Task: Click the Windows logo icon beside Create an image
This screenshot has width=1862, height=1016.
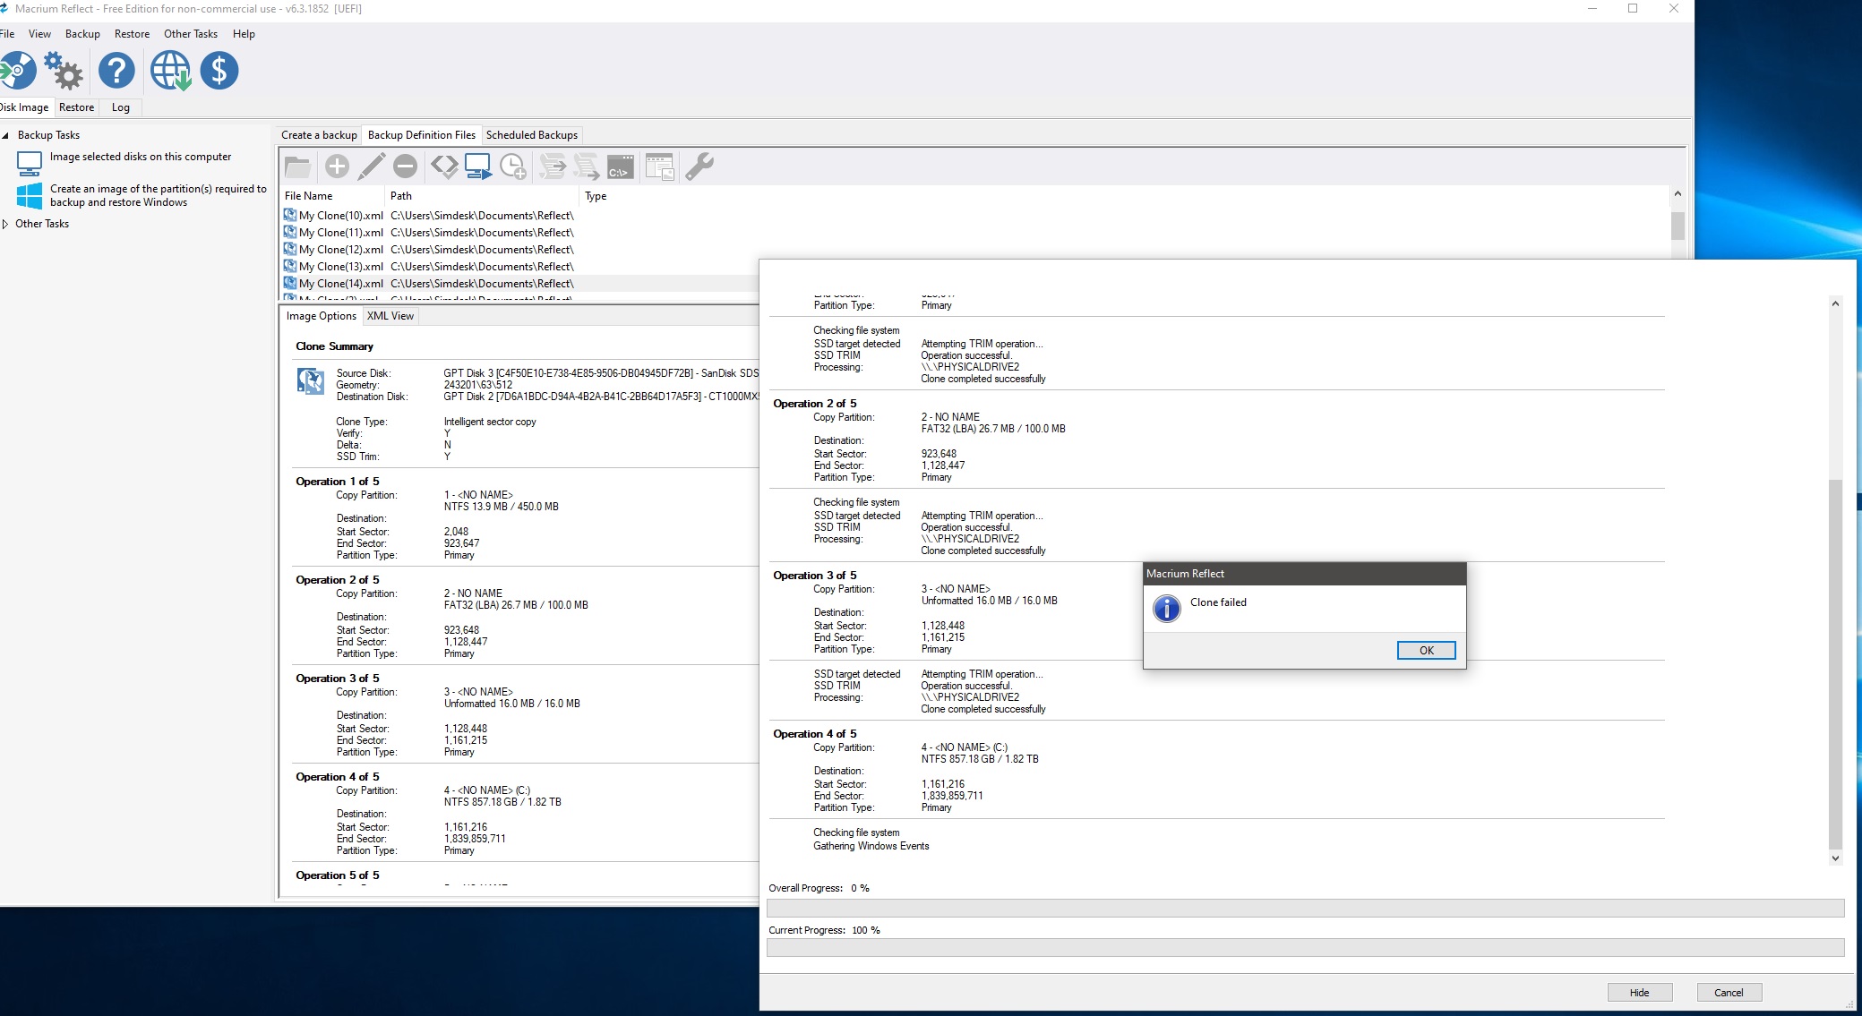Action: coord(30,196)
